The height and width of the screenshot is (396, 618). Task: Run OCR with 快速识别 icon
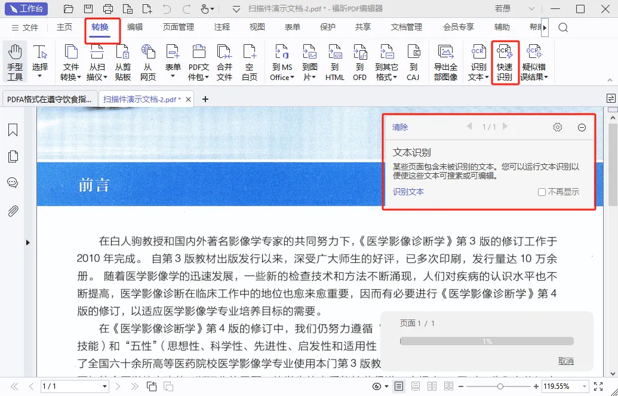point(505,60)
